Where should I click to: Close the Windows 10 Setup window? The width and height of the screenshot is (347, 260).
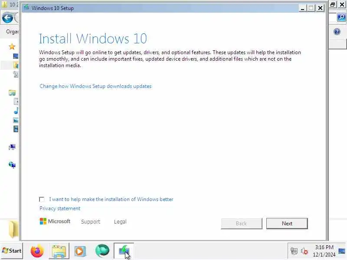[320, 8]
